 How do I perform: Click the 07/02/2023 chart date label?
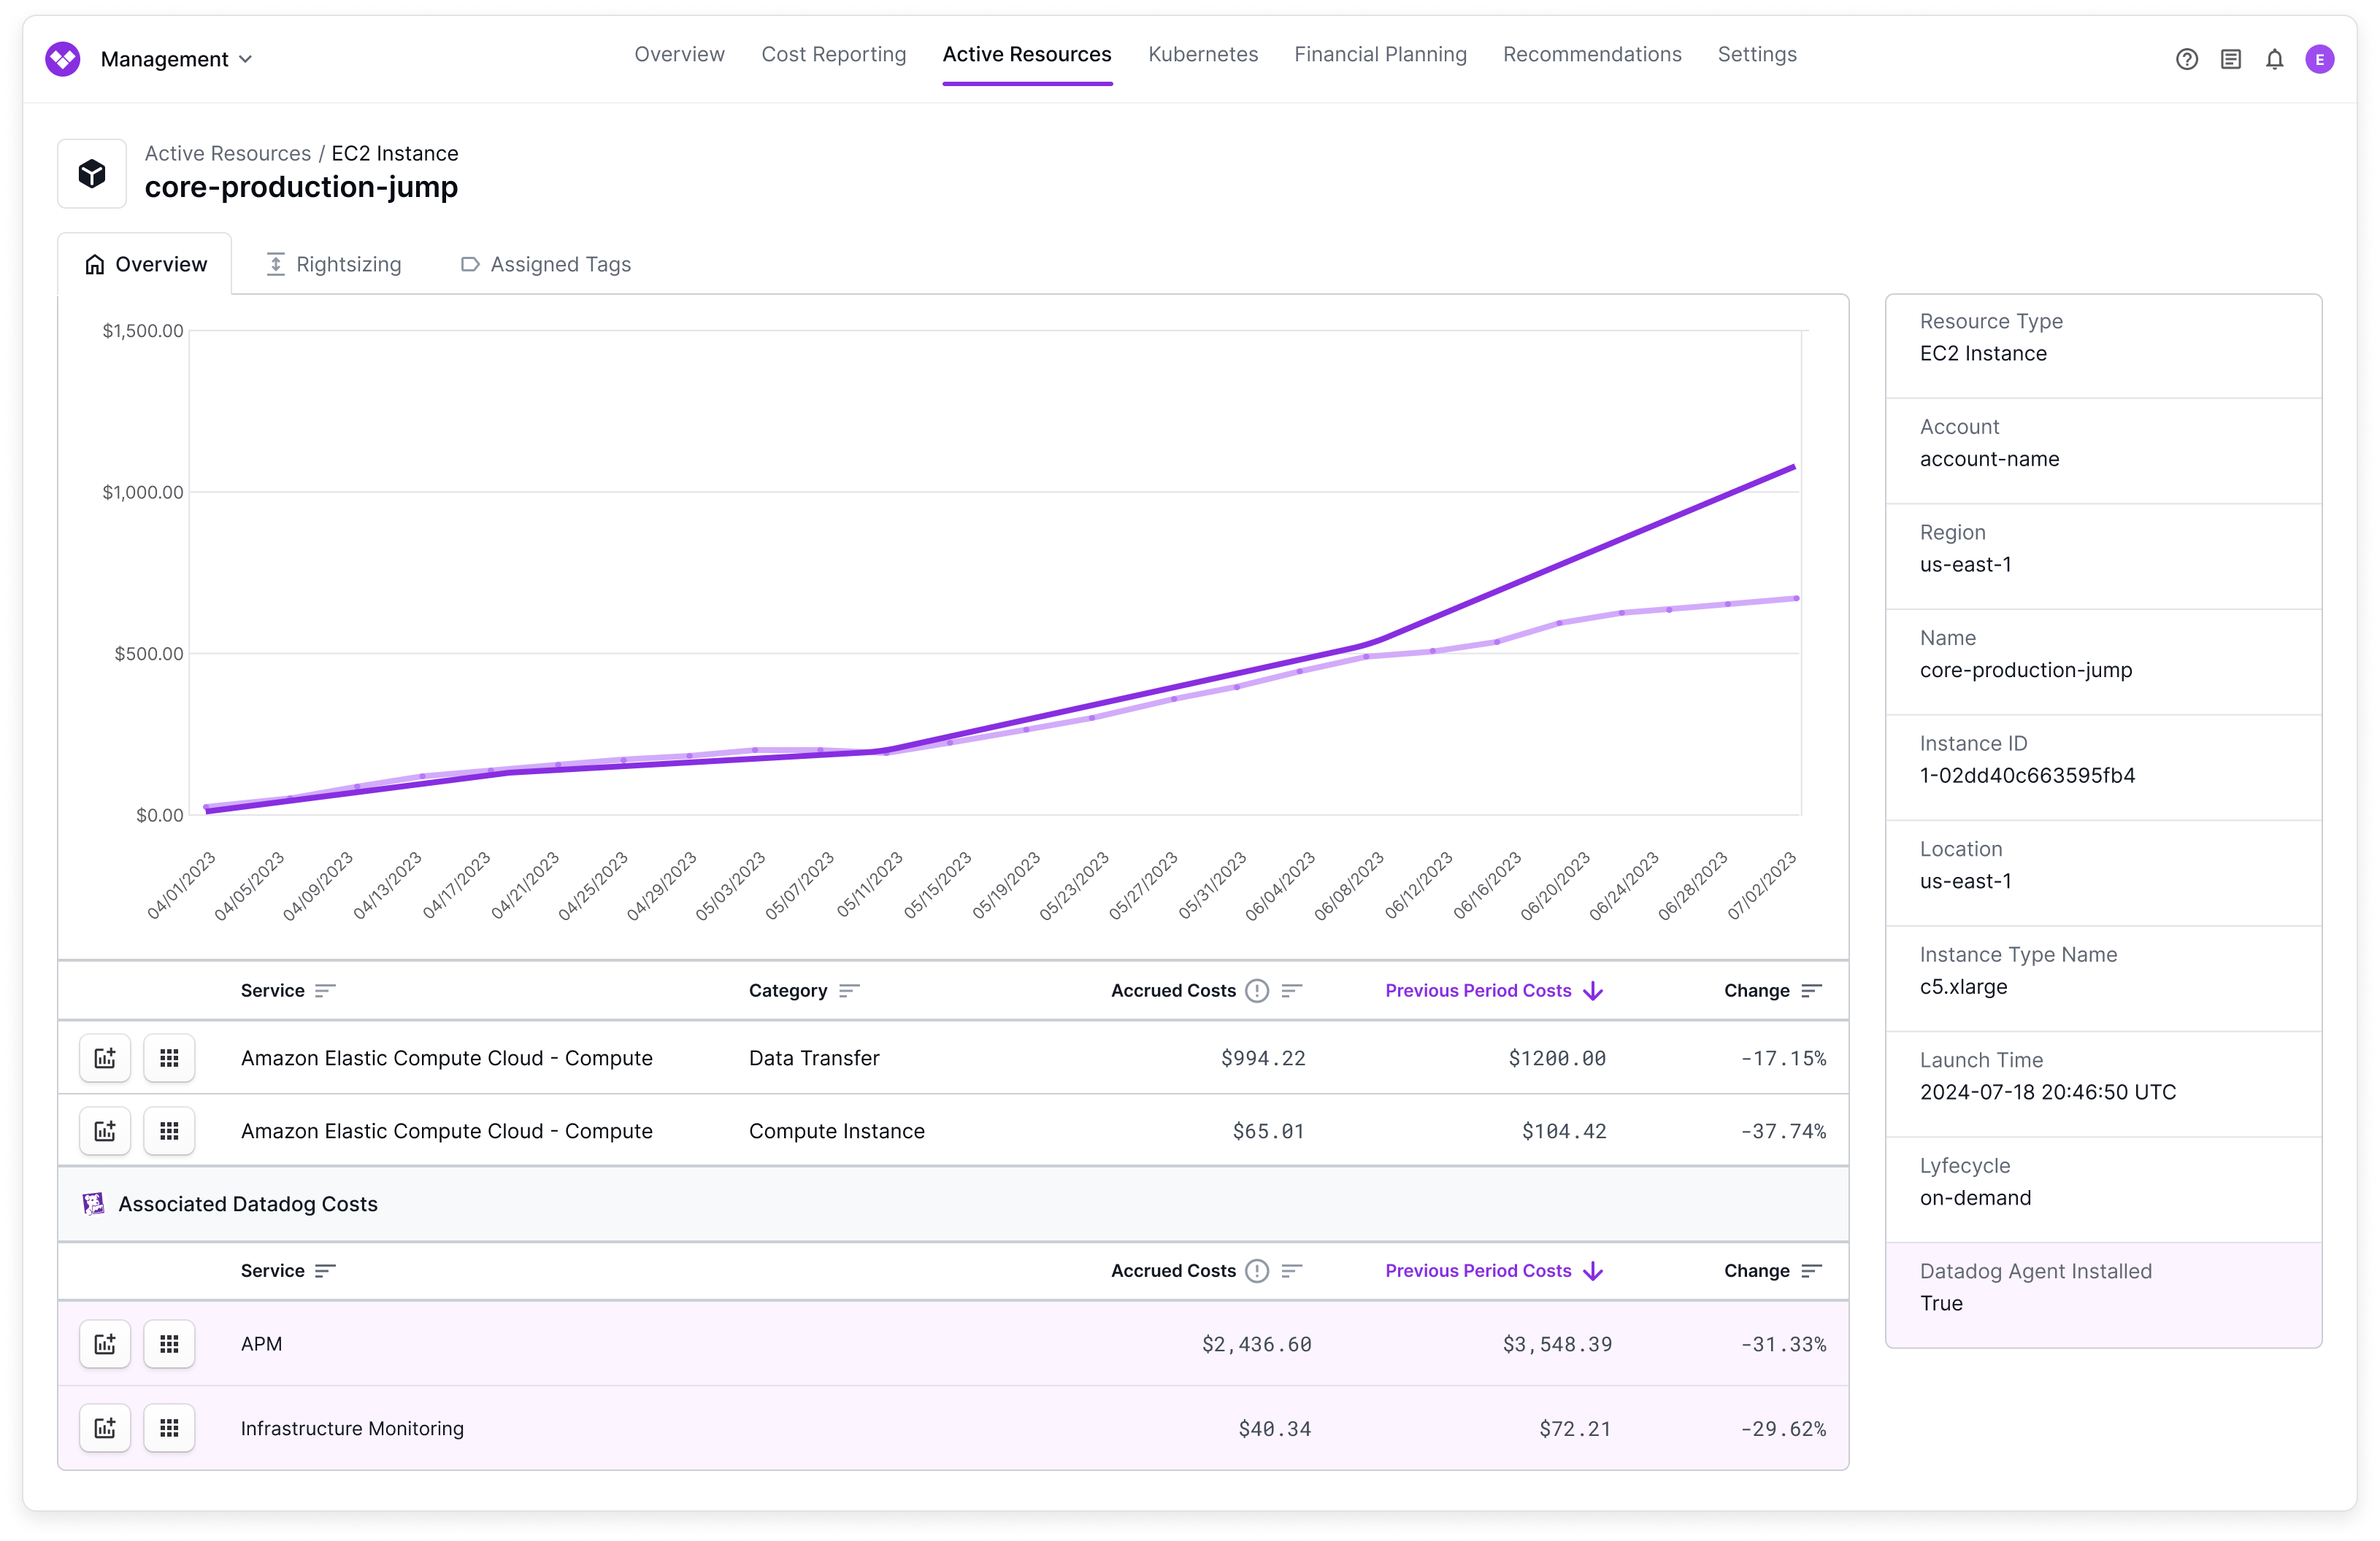[x=1761, y=886]
